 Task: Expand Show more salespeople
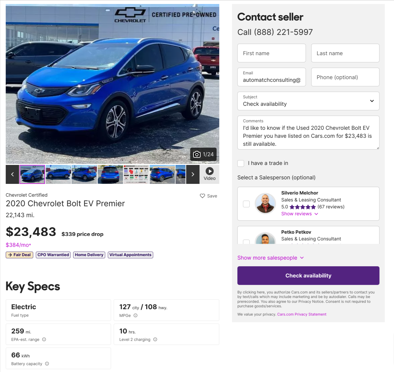coord(270,258)
